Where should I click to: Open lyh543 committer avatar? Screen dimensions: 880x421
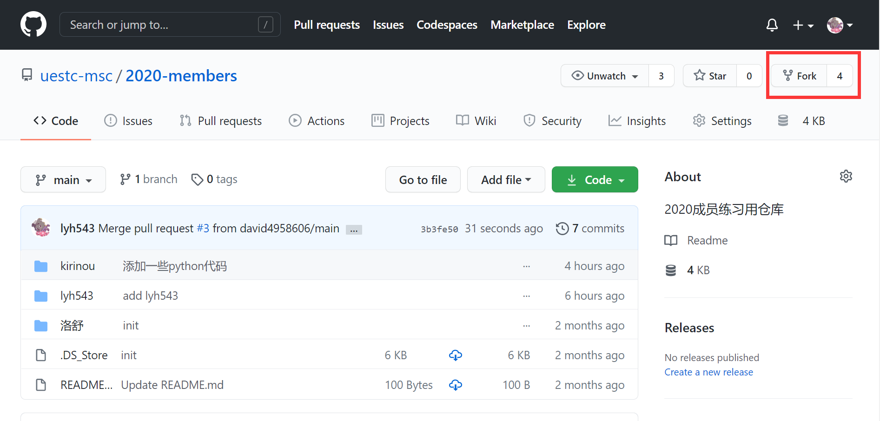[41, 228]
